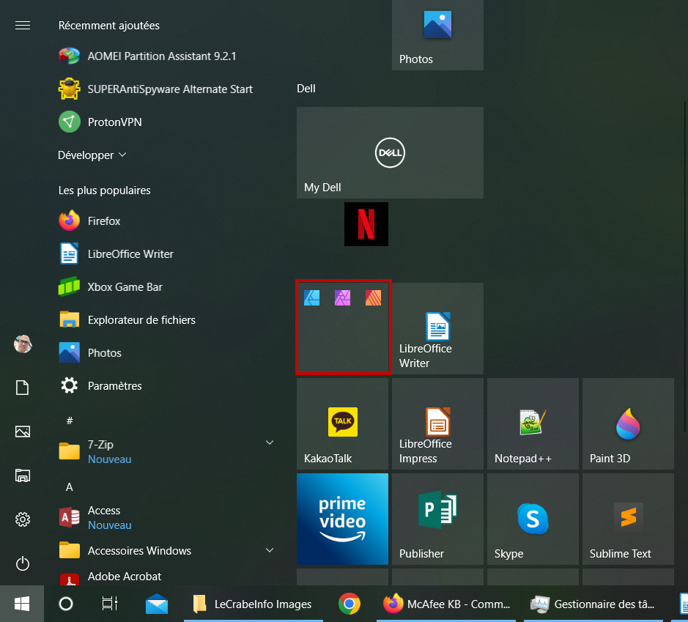Screen dimensions: 688x622
Task: Launch the KakaoTalk tile
Action: point(342,423)
